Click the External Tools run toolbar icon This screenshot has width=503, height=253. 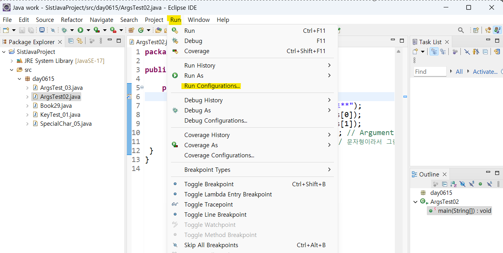coord(113,30)
